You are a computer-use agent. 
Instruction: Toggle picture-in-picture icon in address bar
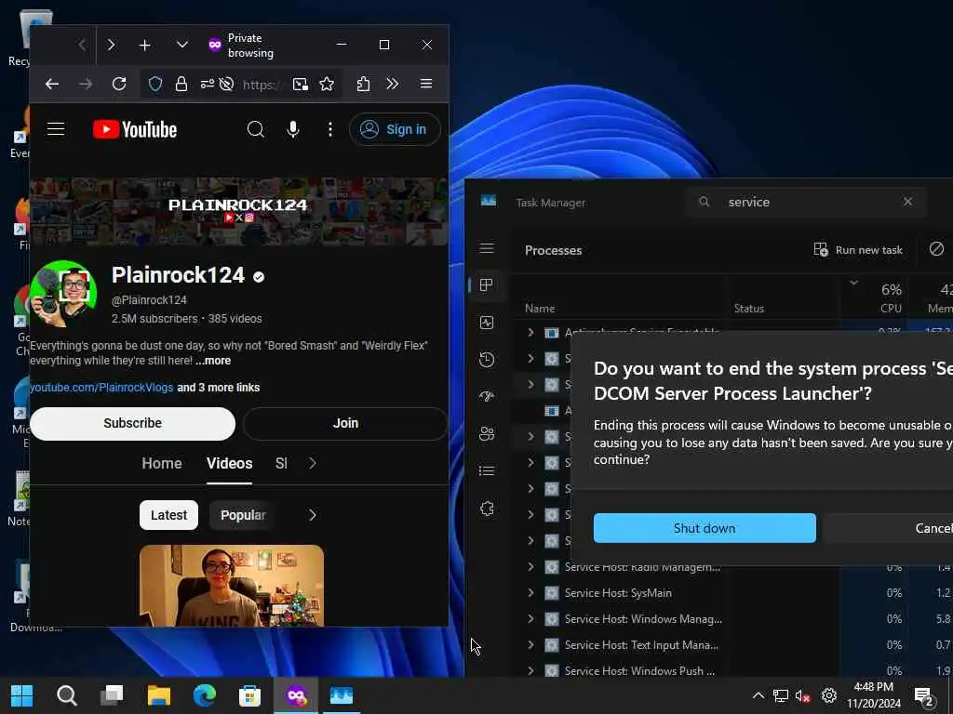pyautogui.click(x=301, y=84)
